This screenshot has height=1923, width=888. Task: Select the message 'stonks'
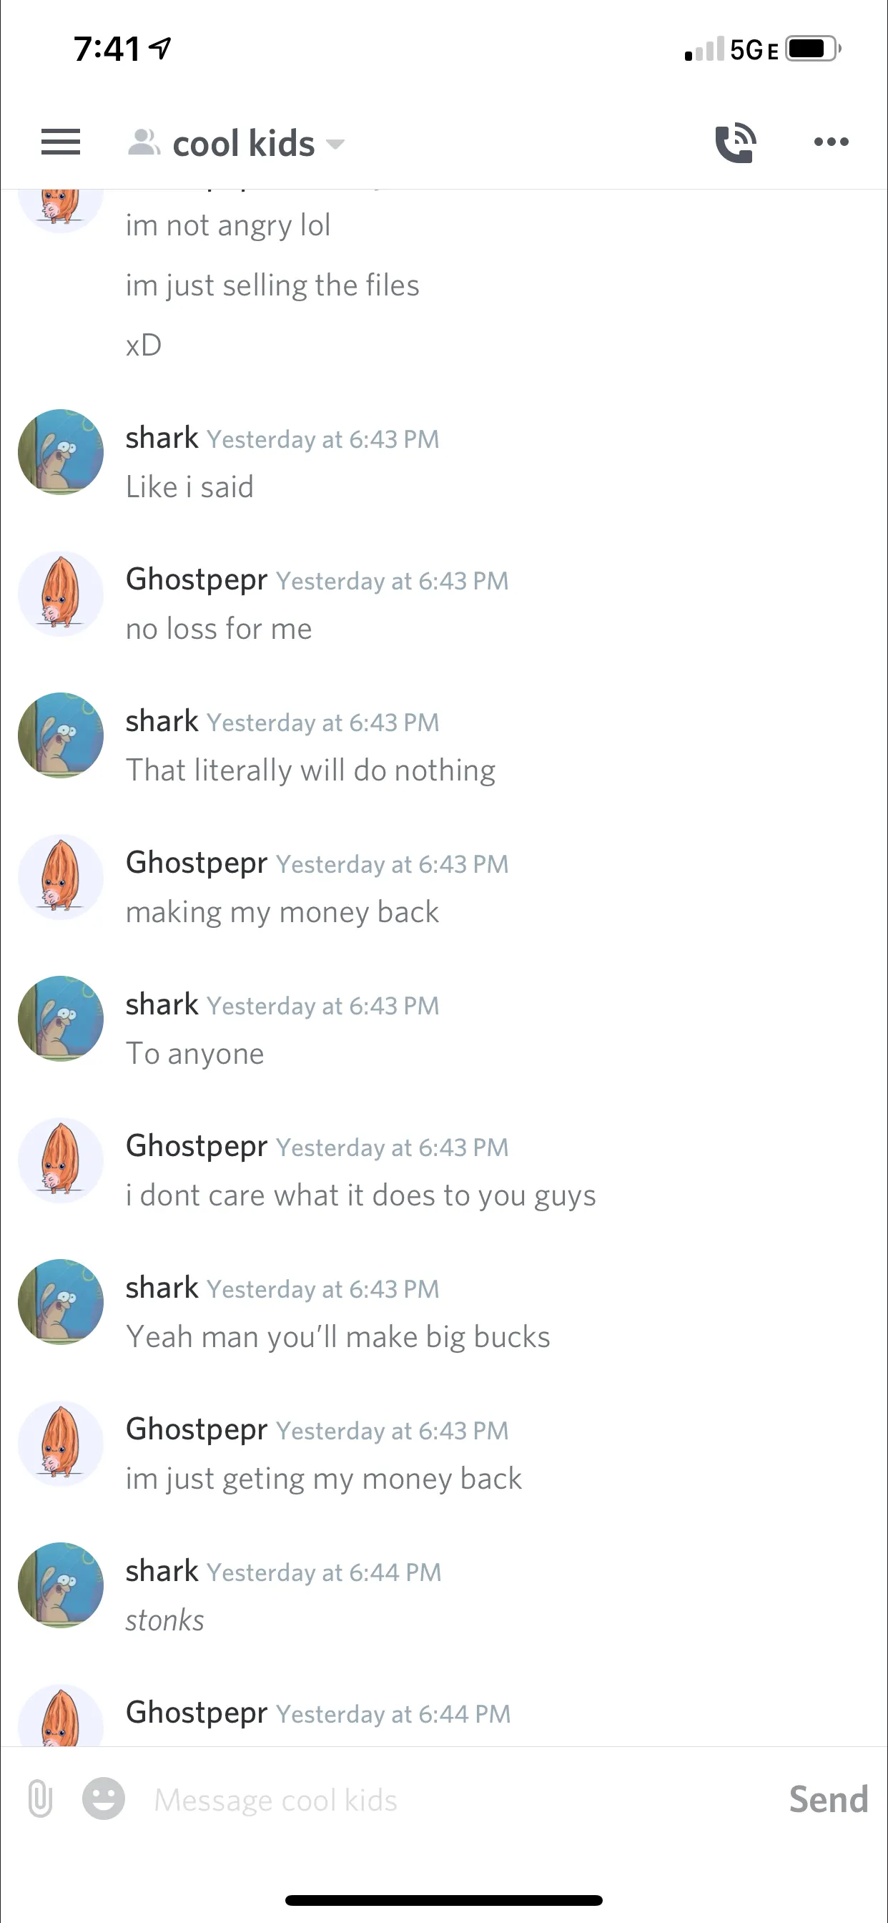click(x=165, y=1620)
